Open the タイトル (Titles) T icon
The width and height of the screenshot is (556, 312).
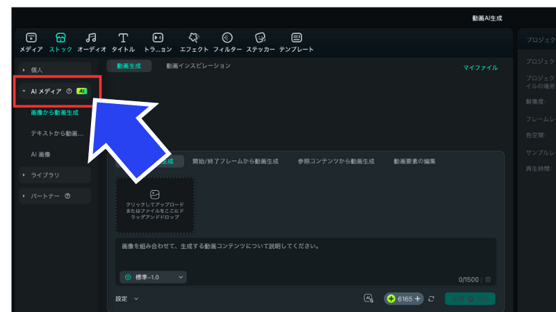click(123, 38)
